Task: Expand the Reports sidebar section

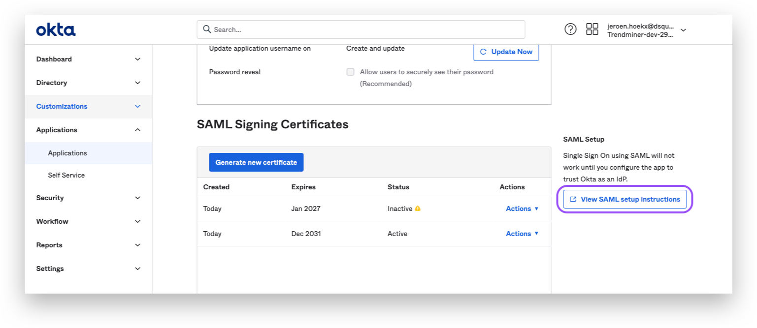Action: click(x=137, y=245)
